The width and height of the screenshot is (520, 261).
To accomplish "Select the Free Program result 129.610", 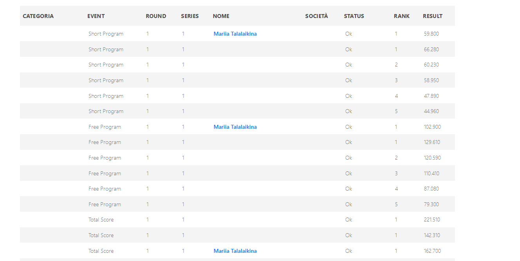I will 432,142.
